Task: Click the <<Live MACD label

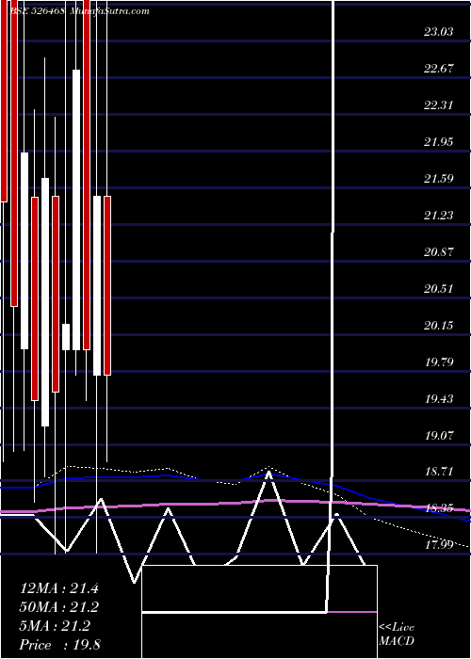Action: [397, 635]
